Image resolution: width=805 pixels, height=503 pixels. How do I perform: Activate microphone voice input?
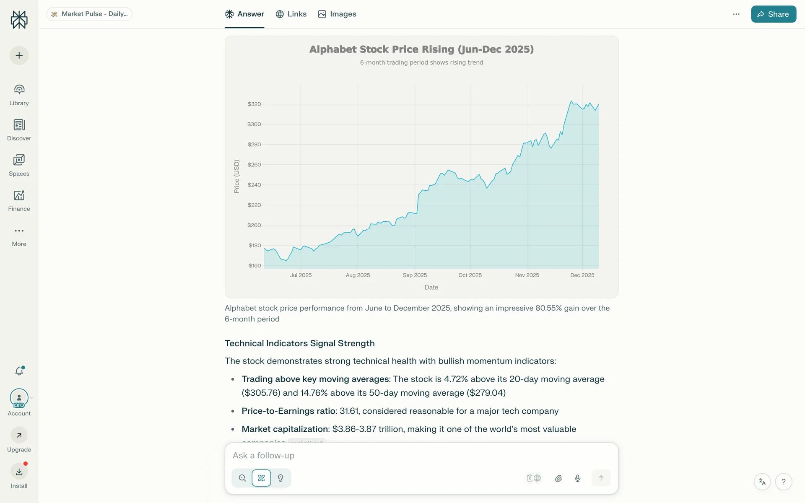pyautogui.click(x=577, y=478)
